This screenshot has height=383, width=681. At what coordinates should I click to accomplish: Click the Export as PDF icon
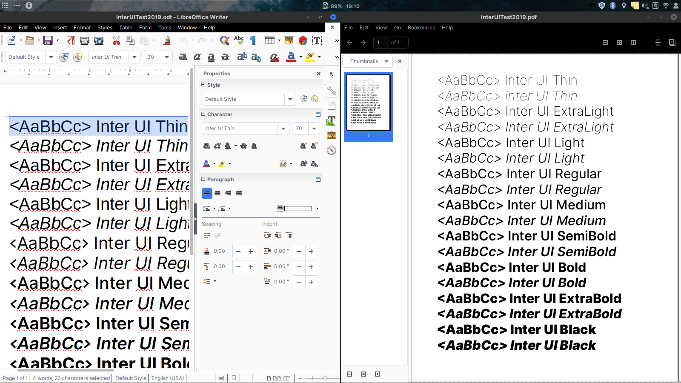point(71,40)
